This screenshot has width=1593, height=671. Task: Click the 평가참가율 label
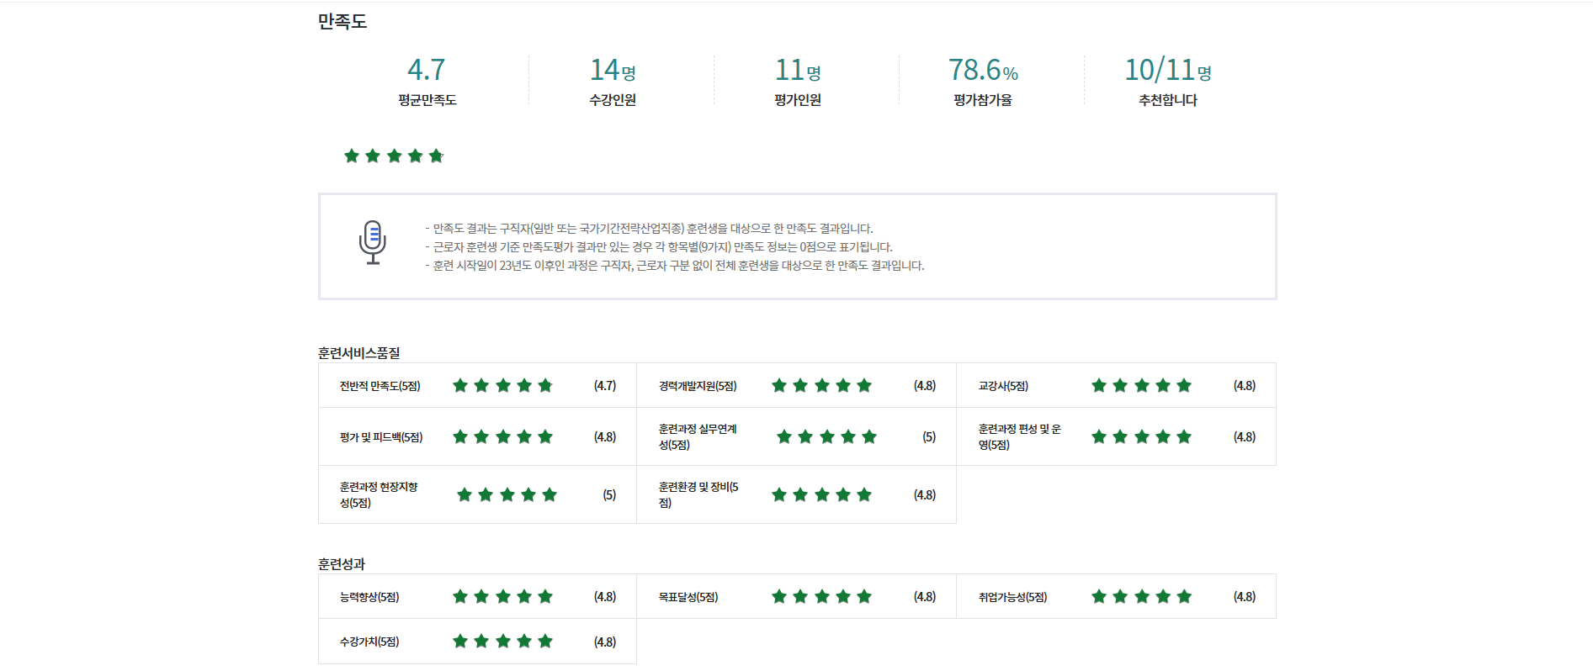(983, 100)
